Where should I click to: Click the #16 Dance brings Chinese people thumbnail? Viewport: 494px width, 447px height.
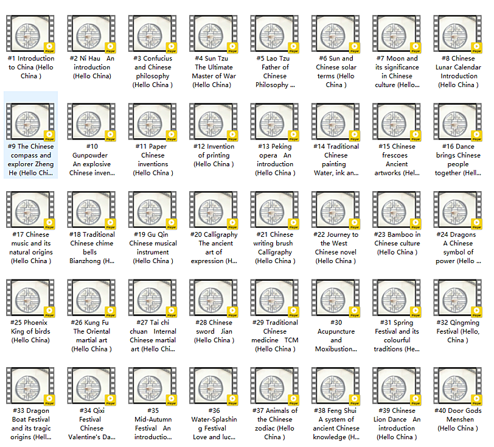click(457, 122)
